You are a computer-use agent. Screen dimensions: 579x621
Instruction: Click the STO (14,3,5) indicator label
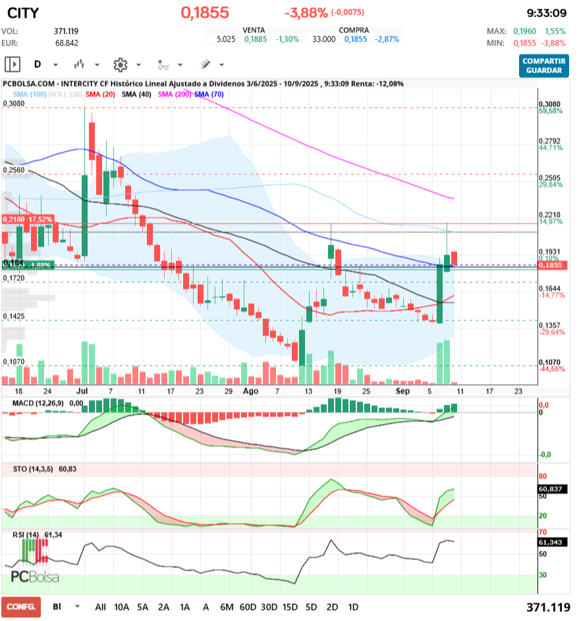tap(33, 469)
